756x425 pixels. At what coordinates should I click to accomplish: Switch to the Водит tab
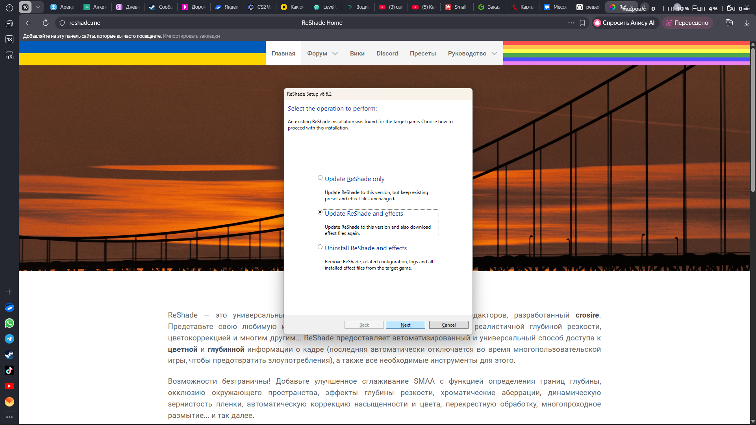358,7
